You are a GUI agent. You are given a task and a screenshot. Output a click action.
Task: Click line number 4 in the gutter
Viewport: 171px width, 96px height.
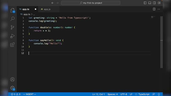pos(23,27)
